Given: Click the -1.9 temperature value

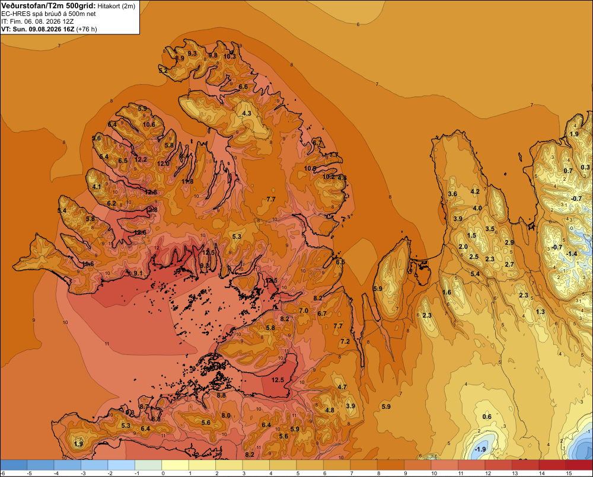Looking at the screenshot, I should [480, 449].
